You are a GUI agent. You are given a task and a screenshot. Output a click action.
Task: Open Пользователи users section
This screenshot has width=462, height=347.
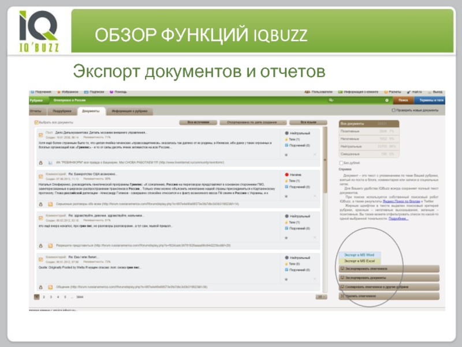319,92
